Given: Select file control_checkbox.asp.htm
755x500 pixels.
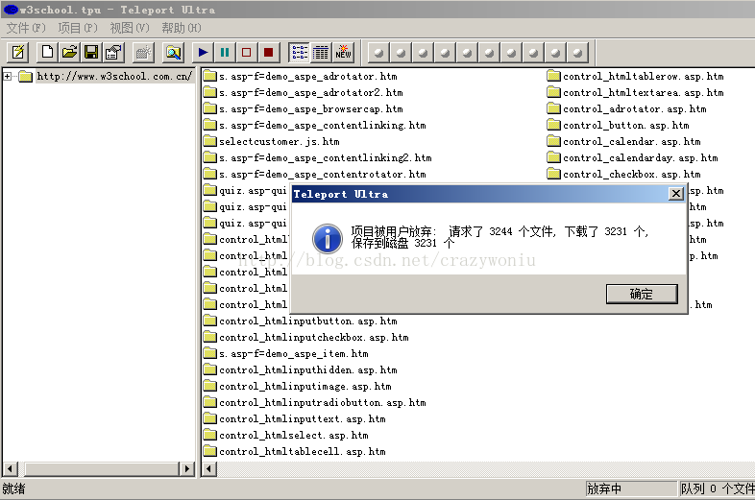Looking at the screenshot, I should [632, 175].
